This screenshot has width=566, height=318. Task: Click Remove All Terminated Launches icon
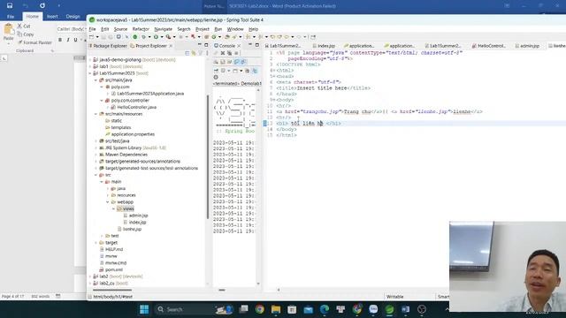coord(229,53)
